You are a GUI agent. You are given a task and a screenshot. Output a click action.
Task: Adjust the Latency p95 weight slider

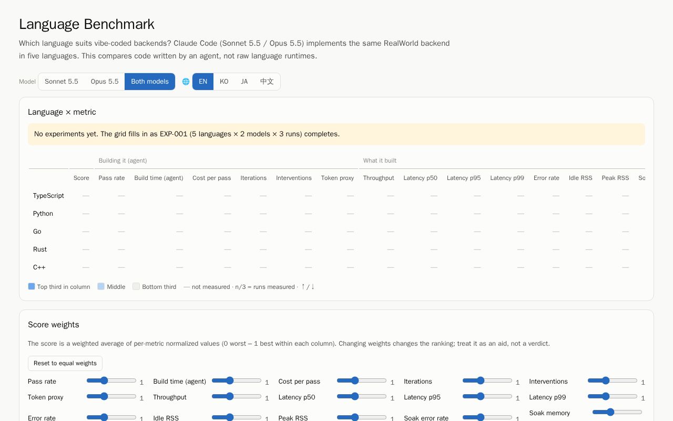coord(487,396)
